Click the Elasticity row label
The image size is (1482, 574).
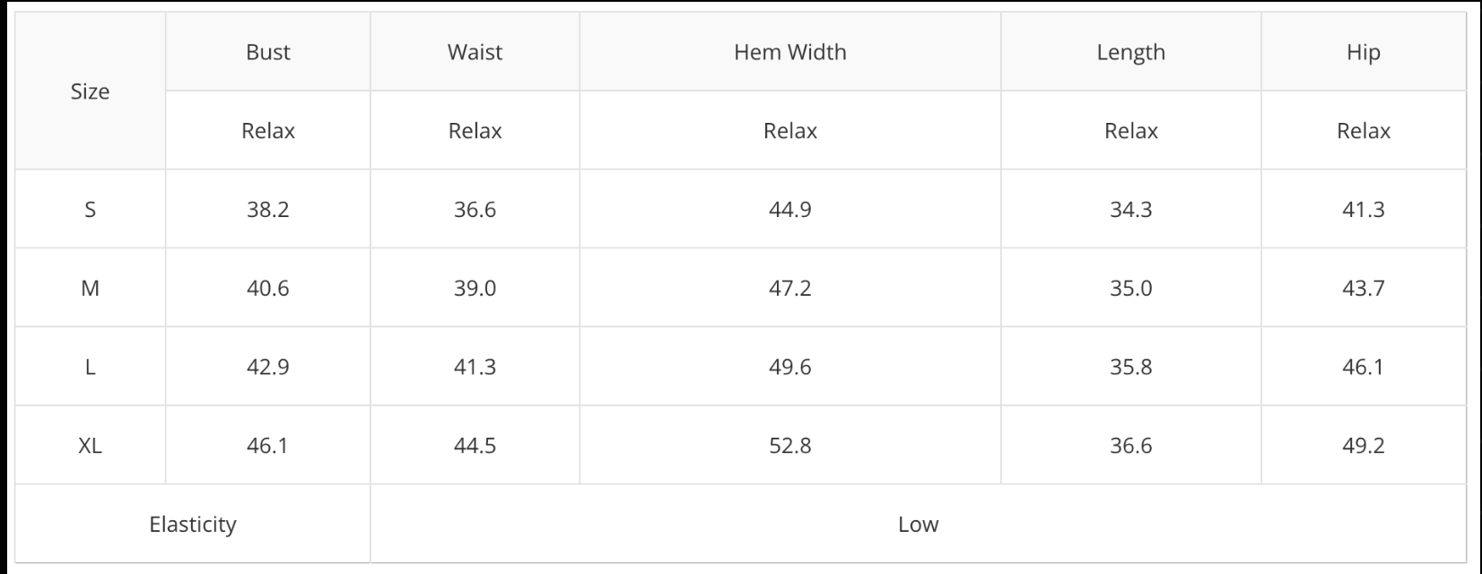(193, 524)
